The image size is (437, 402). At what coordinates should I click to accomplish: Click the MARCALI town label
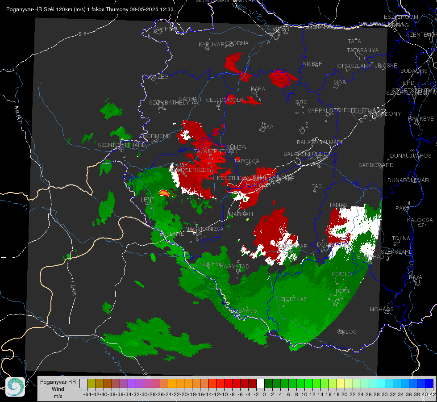tap(241, 214)
